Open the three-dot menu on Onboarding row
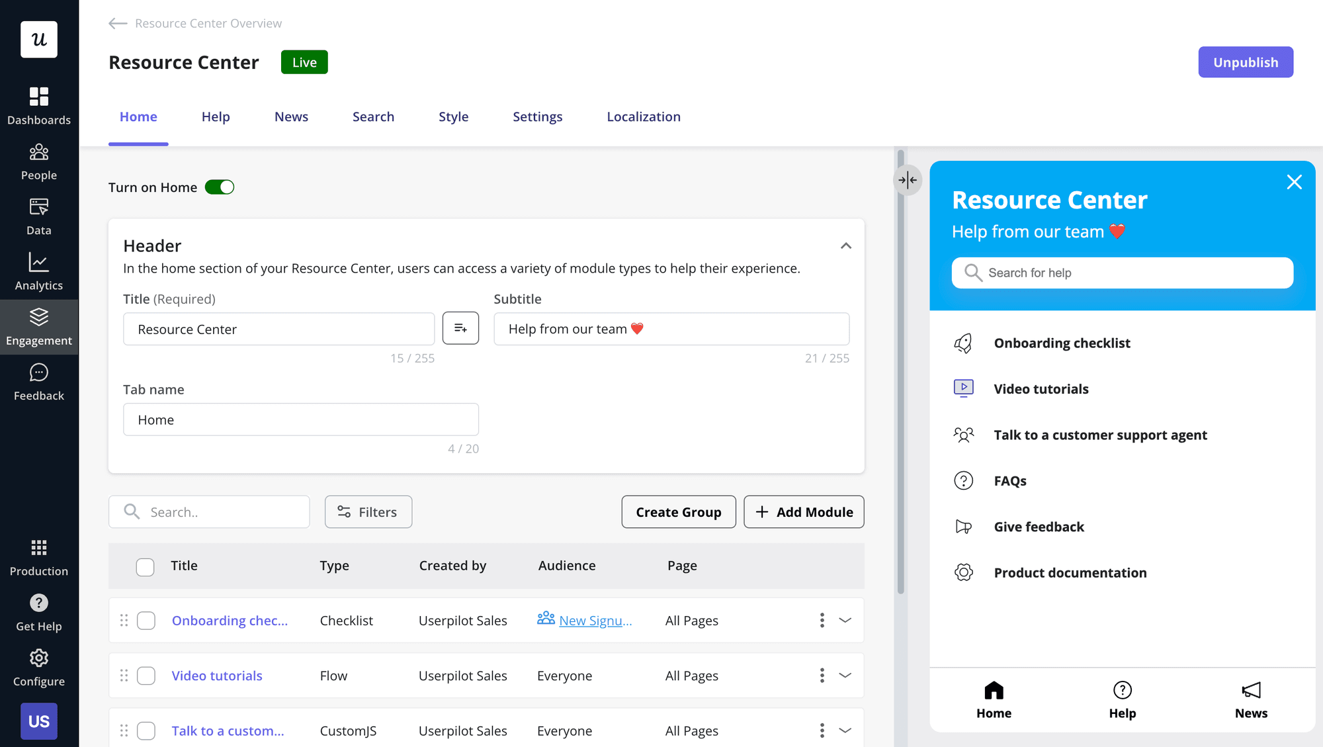The height and width of the screenshot is (747, 1323). pyautogui.click(x=822, y=620)
